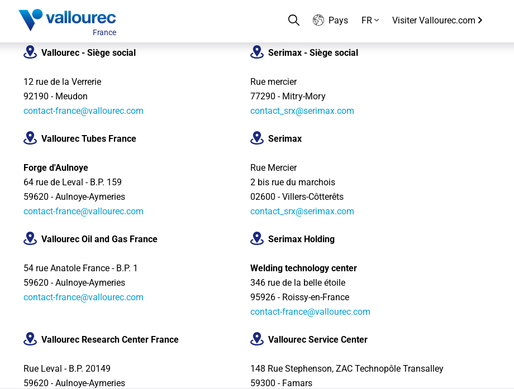Click contact_srx@serimax.com under Villers-Côtterêts
This screenshot has width=514, height=389.
pyautogui.click(x=302, y=212)
